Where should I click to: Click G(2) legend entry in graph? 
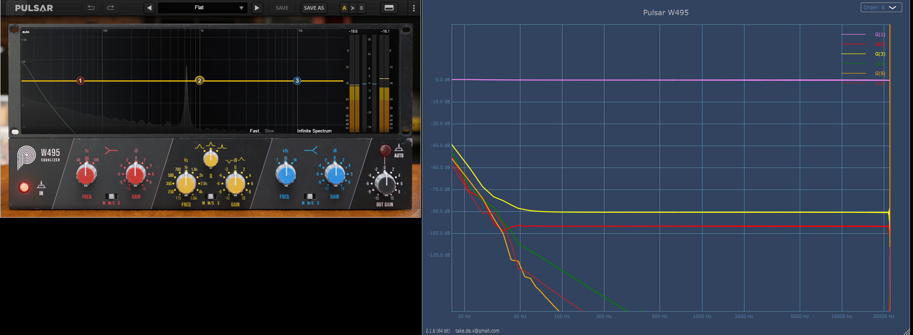tap(863, 44)
